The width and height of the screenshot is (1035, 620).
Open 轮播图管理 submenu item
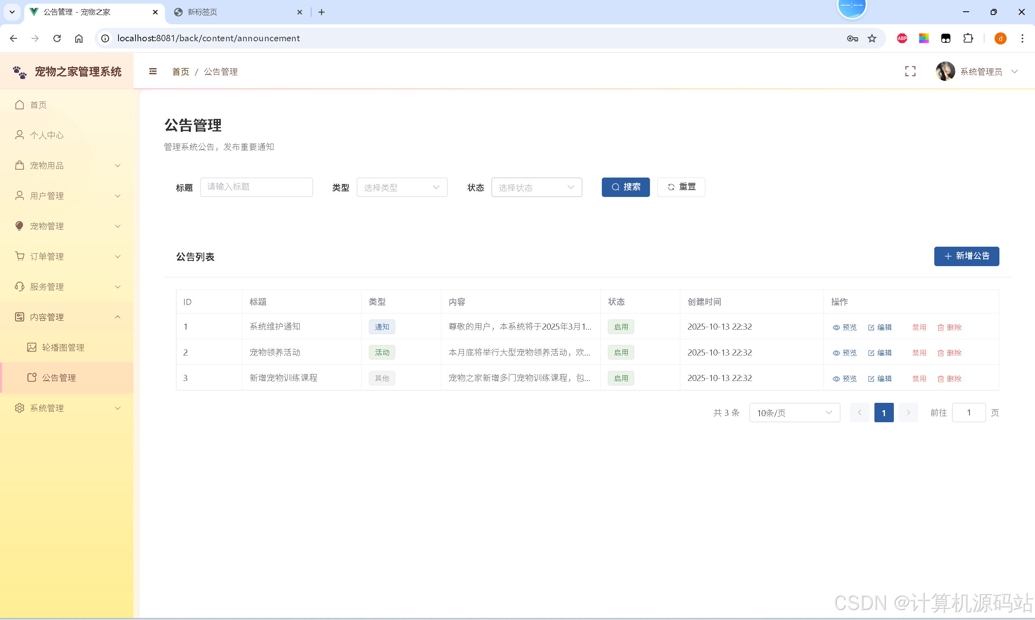(67, 347)
